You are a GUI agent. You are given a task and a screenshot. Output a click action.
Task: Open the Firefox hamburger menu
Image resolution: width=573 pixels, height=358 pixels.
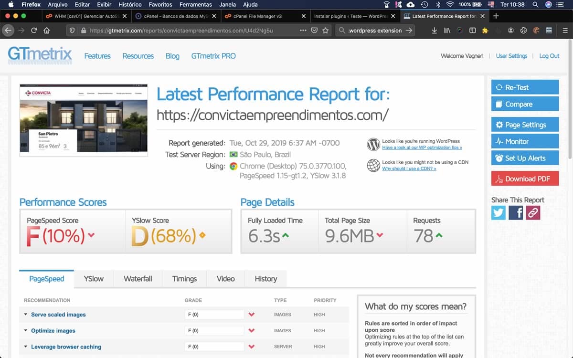coord(565,31)
